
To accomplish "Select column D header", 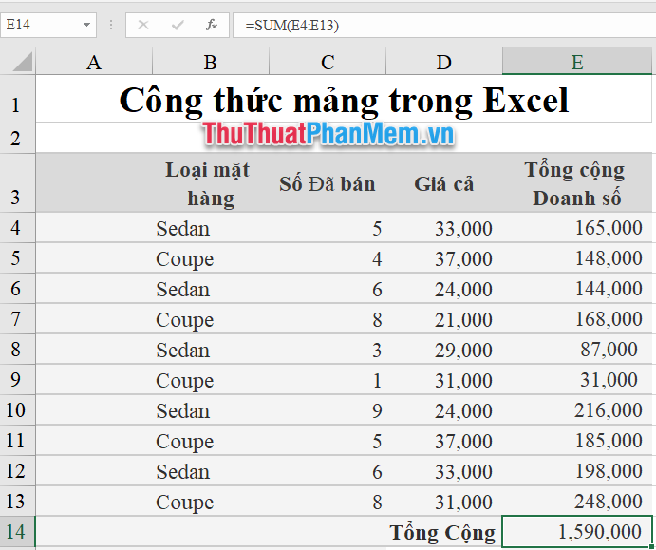I will (x=444, y=63).
